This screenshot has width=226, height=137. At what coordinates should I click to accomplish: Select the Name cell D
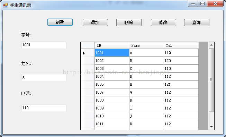click(147, 76)
